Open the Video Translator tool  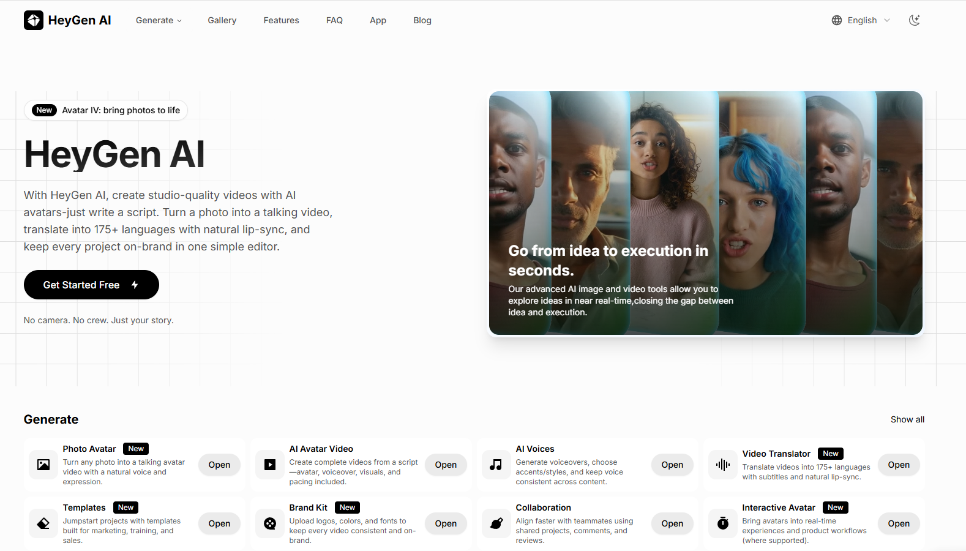pos(899,465)
